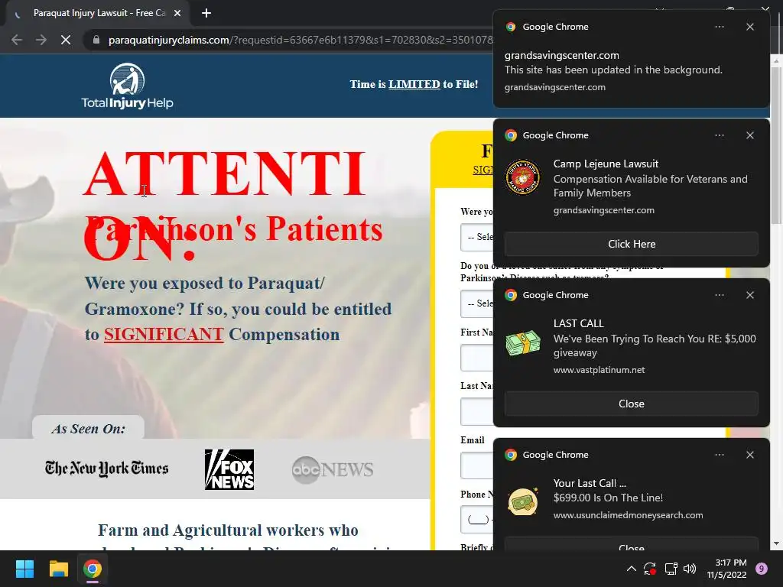This screenshot has height=587, width=783.
Task: Click the Email input field
Action: pos(477,465)
